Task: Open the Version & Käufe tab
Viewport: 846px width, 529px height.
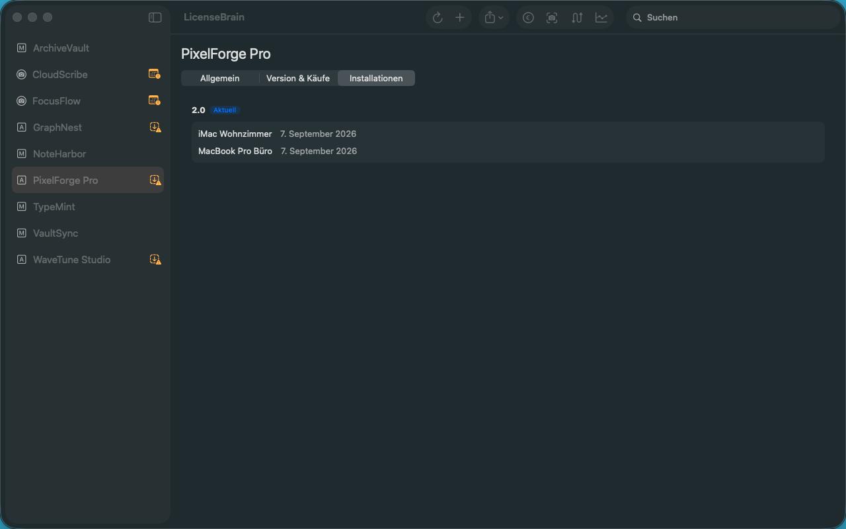Action: click(x=298, y=78)
